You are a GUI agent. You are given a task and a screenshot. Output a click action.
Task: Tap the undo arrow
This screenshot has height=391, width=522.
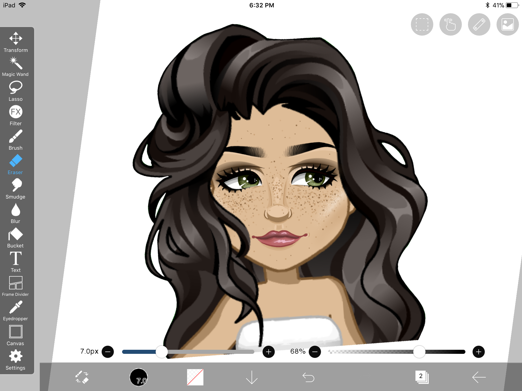(308, 377)
